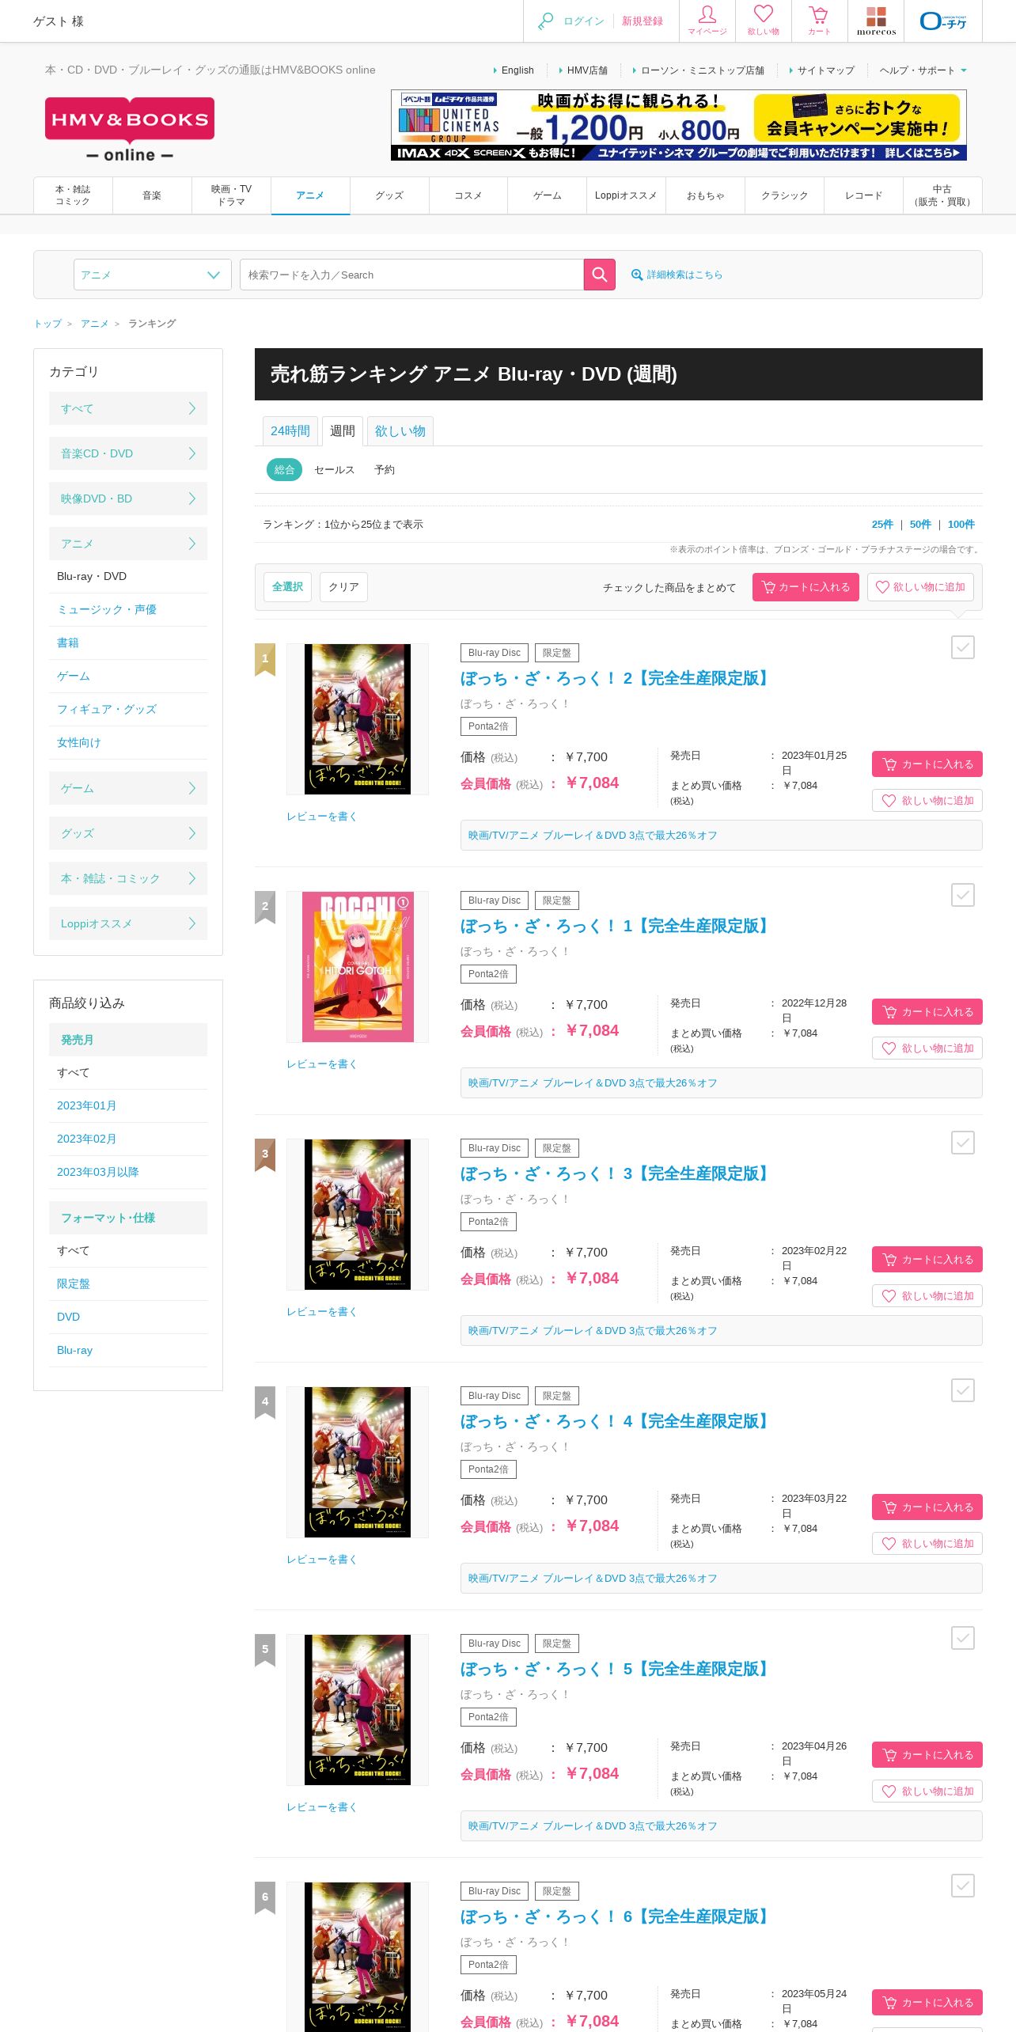Tick the checkbox for ぼっち・ざ・ろっく！1

point(963,895)
